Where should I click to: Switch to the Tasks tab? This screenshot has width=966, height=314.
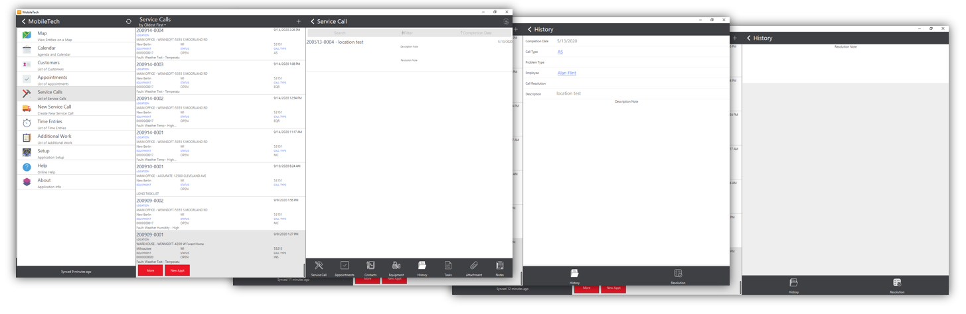448,267
